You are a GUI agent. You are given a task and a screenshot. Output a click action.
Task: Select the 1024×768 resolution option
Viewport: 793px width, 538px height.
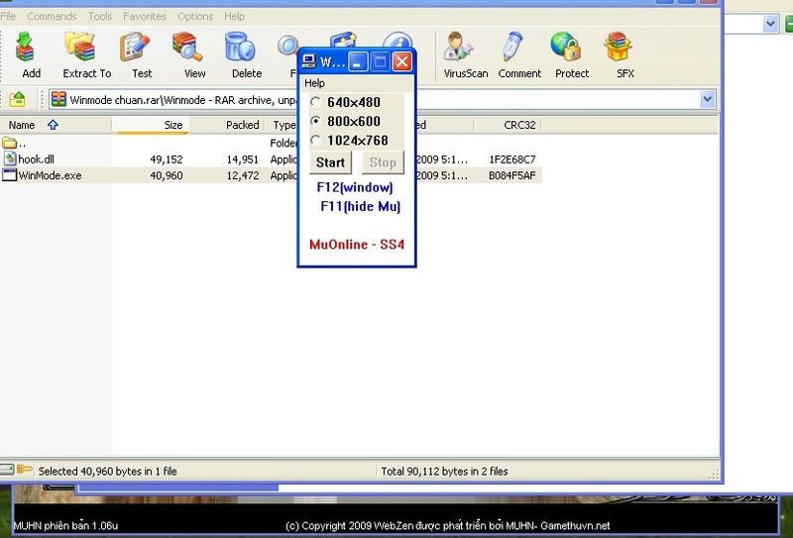350,141
